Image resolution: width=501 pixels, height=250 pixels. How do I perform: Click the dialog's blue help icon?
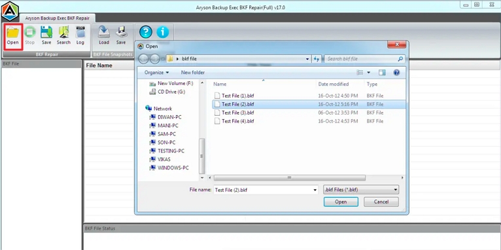click(x=396, y=73)
